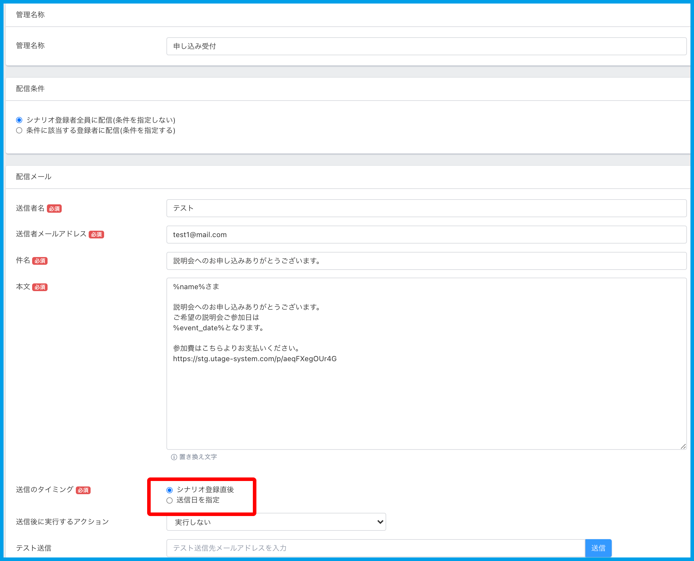This screenshot has width=694, height=561.
Task: Focus the 件名 subject field
Action: click(x=426, y=261)
